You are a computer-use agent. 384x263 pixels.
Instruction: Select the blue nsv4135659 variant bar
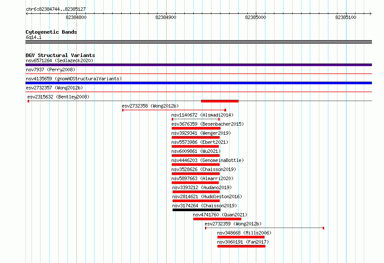tap(198, 83)
